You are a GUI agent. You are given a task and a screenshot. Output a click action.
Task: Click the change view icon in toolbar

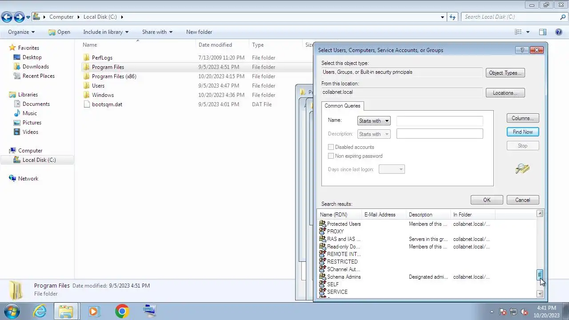coord(518,32)
